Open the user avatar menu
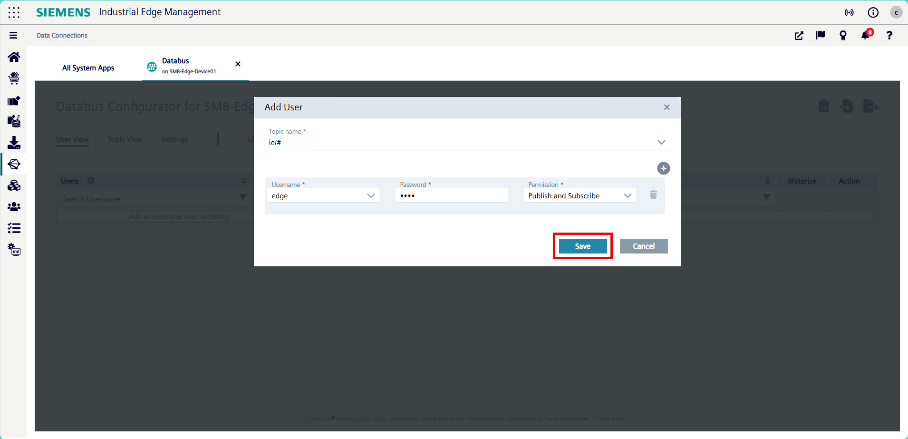 tap(896, 12)
